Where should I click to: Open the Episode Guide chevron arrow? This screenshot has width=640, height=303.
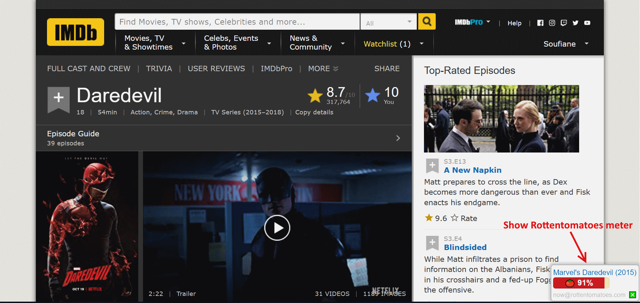tap(398, 138)
